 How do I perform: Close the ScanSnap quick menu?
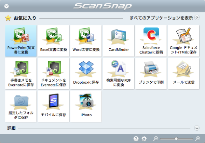6,6
